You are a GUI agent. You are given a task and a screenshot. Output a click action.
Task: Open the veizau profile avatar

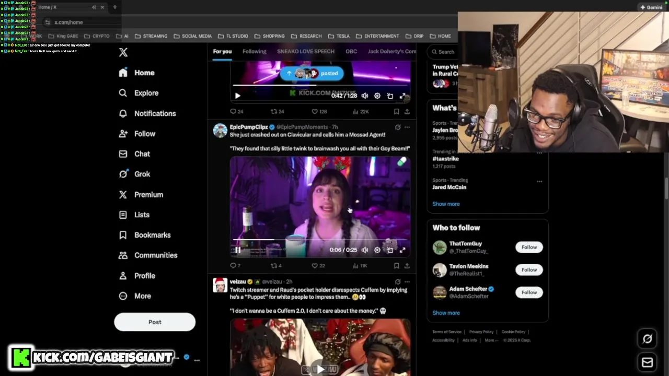220,285
